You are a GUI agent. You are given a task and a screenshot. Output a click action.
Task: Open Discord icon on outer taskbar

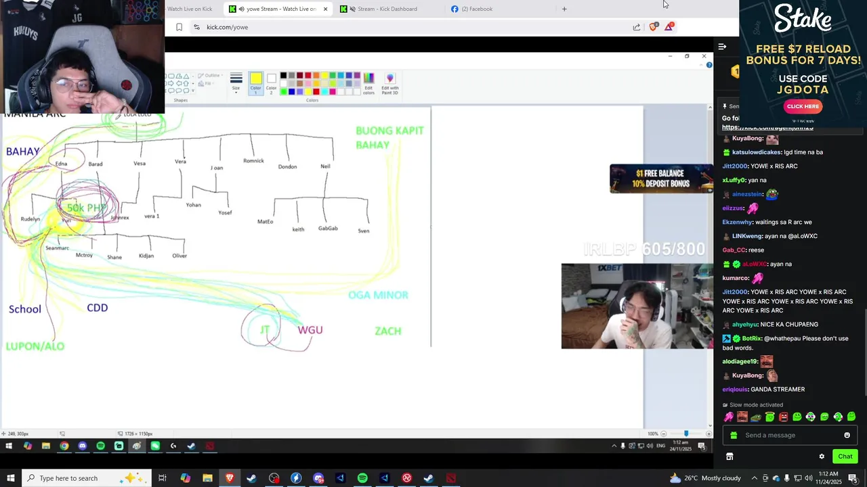pyautogui.click(x=318, y=478)
